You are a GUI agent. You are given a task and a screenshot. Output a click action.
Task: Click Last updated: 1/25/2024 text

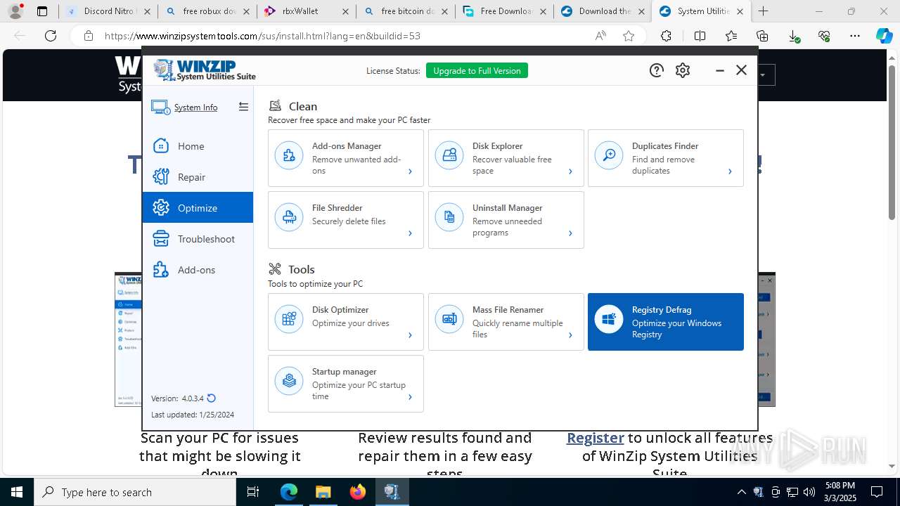click(x=193, y=415)
